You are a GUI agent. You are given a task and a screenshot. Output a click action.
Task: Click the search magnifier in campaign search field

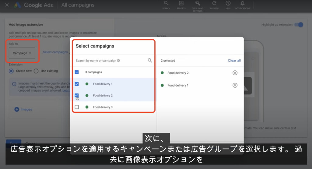150,60
